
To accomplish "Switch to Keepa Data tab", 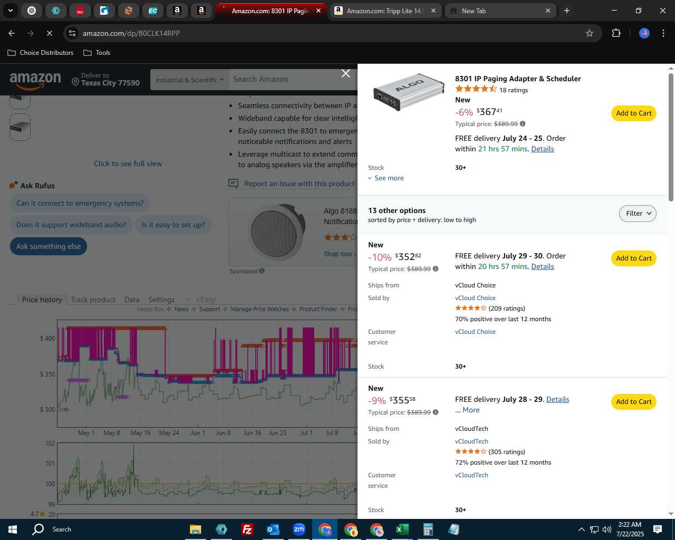I will pos(132,300).
